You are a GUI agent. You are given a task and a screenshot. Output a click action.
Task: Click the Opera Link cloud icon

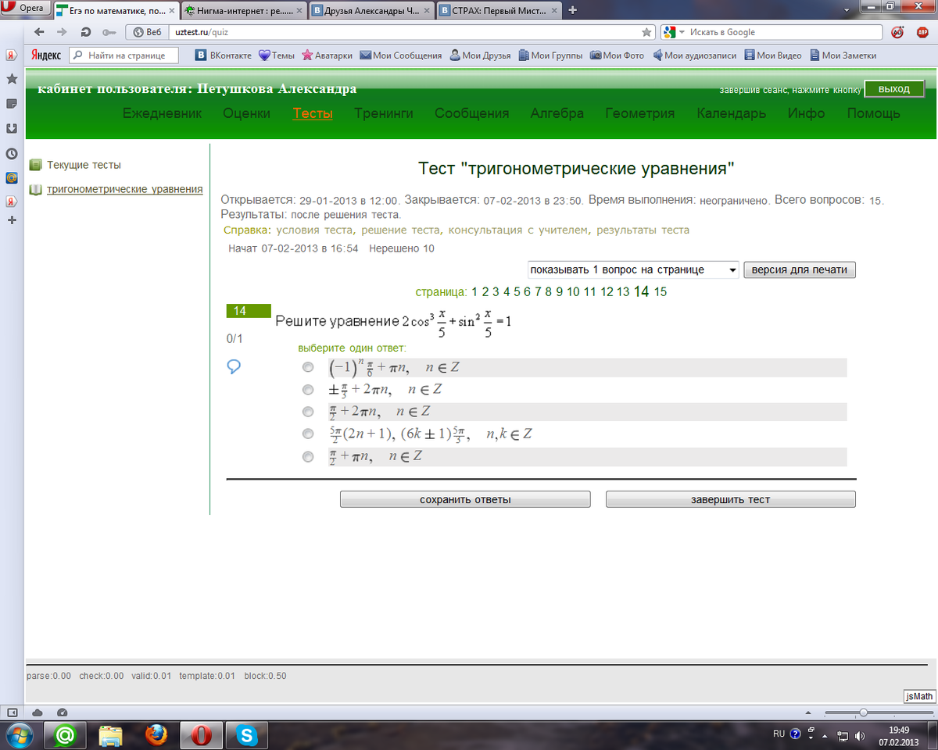coord(38,712)
